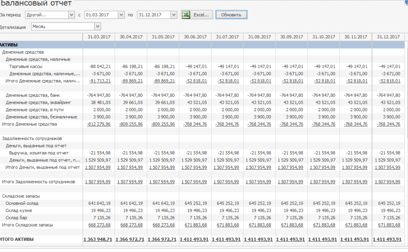Click into the 31.12.2017 end date field

[x=153, y=15]
